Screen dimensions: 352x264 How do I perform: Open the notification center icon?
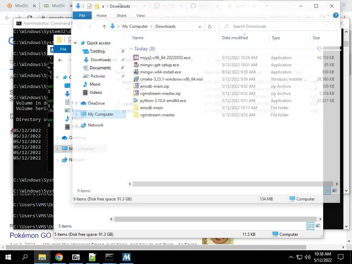coord(341,257)
